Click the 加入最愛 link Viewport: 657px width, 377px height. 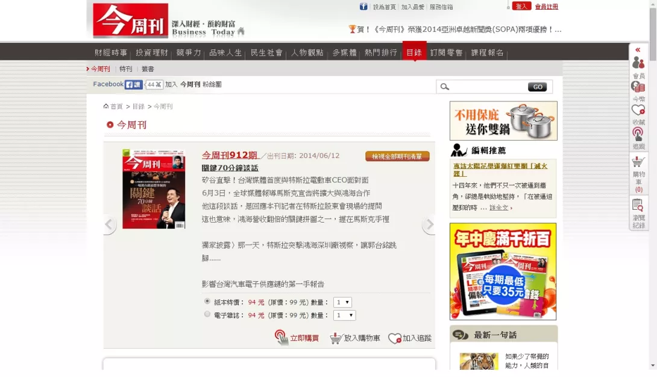[413, 7]
